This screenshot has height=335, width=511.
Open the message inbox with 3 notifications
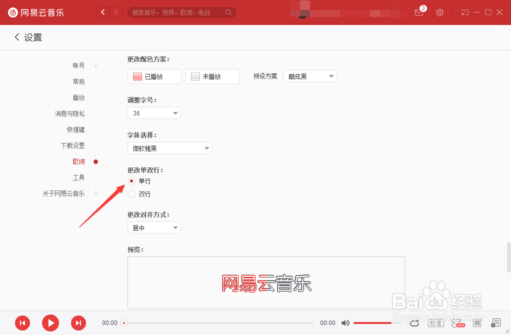418,12
